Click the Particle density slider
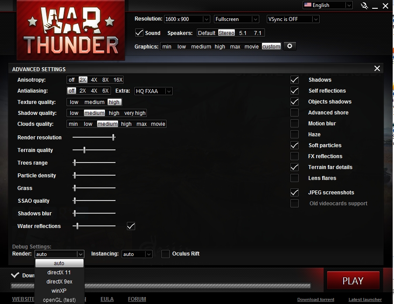The width and height of the screenshot is (394, 304). (x=94, y=175)
